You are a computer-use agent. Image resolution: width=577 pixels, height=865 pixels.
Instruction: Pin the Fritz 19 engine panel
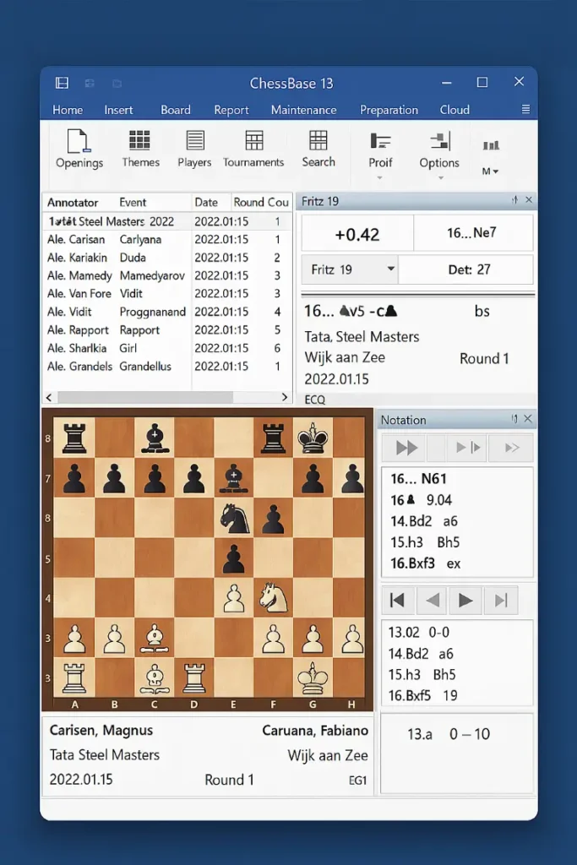coord(514,199)
